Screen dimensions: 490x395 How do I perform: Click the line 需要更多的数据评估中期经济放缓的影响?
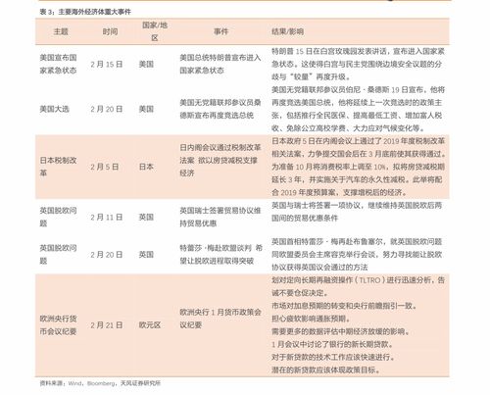(x=340, y=331)
